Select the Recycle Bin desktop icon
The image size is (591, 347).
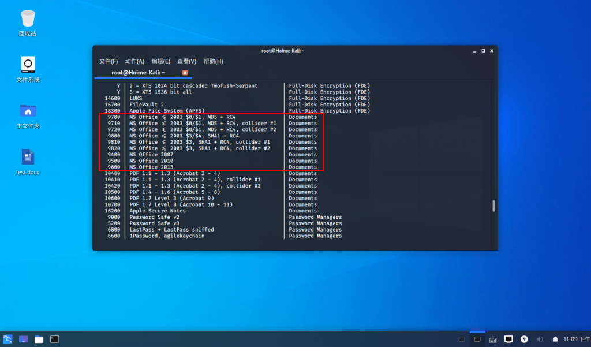(28, 23)
